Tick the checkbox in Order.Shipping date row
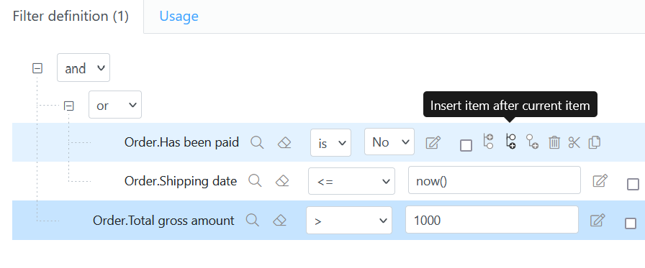Viewport: 645px width, 268px height. [x=633, y=184]
